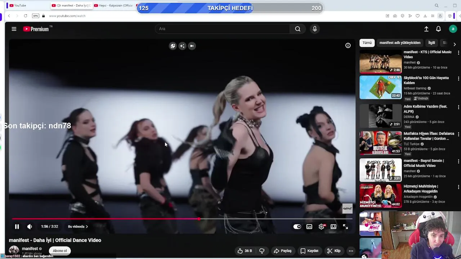Pause the video
This screenshot has height=259, width=461.
click(x=17, y=227)
